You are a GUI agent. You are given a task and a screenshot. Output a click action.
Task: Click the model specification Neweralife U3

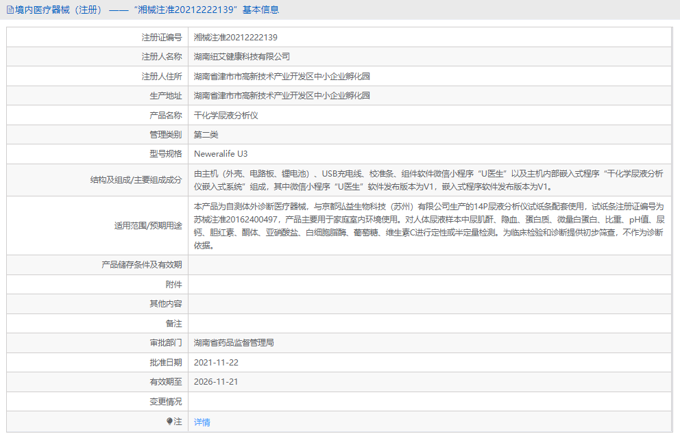point(222,153)
